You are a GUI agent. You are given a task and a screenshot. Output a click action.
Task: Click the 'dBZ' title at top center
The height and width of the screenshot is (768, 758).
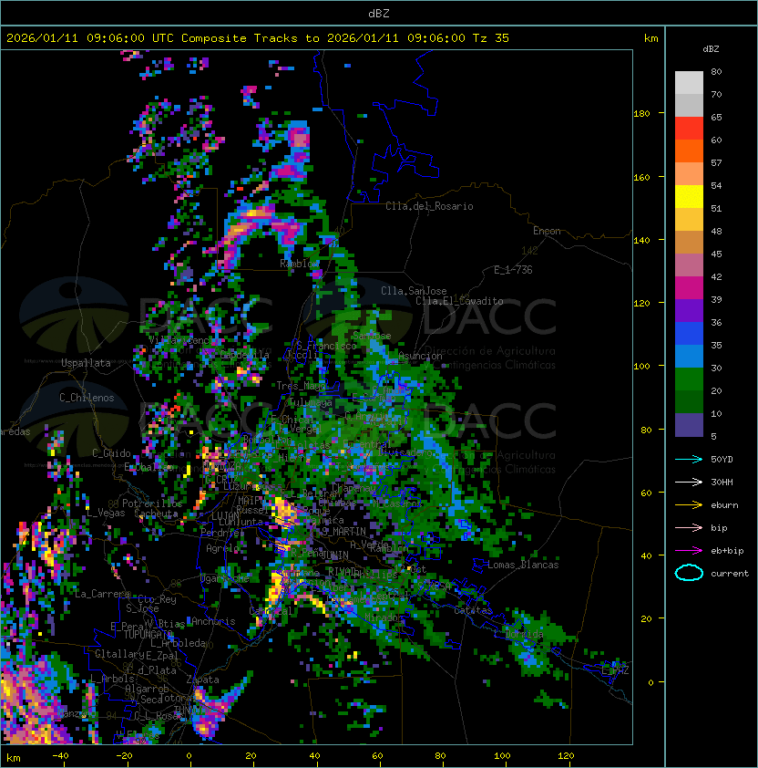click(379, 13)
